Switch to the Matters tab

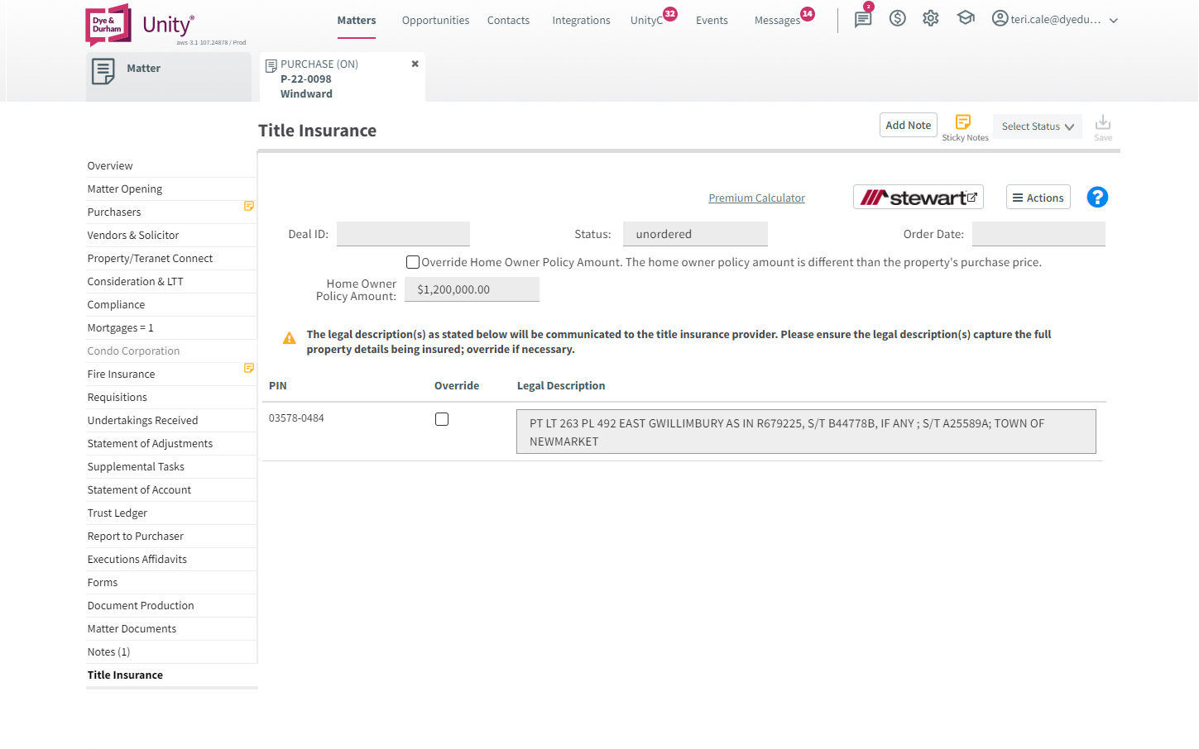tap(356, 19)
